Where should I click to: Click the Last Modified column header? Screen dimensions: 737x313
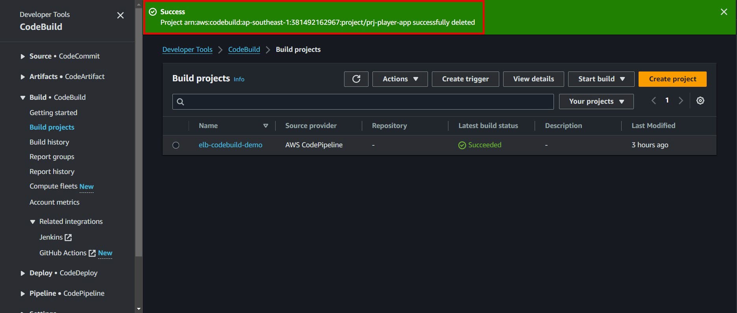(x=654, y=126)
